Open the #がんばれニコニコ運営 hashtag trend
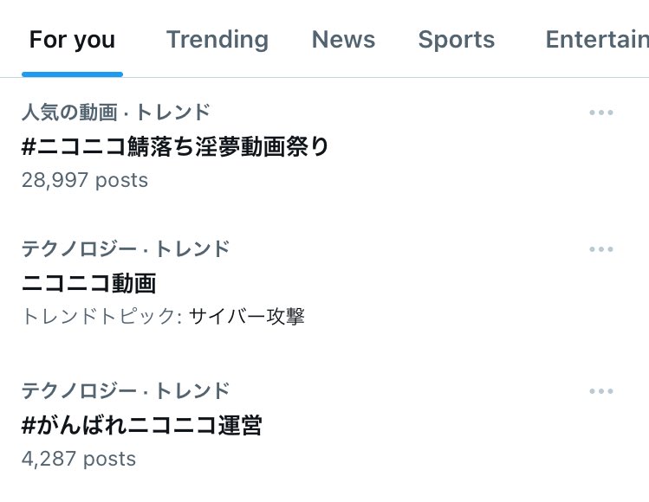This screenshot has height=502, width=649. coord(141,425)
